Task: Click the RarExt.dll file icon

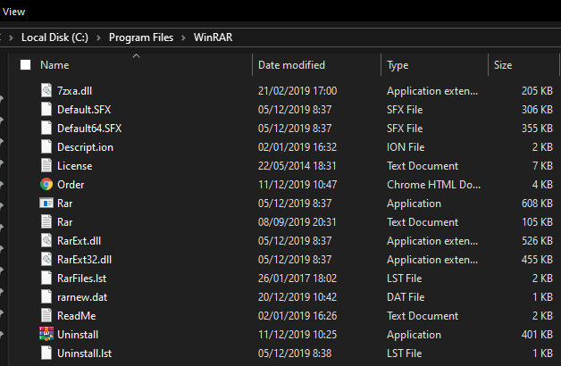Action: click(47, 240)
